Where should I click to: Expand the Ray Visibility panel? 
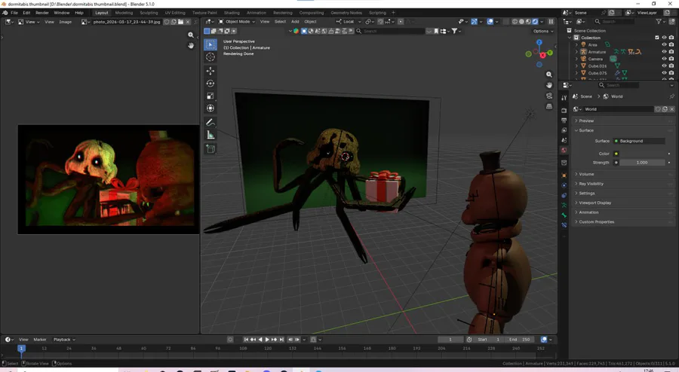pyautogui.click(x=591, y=184)
